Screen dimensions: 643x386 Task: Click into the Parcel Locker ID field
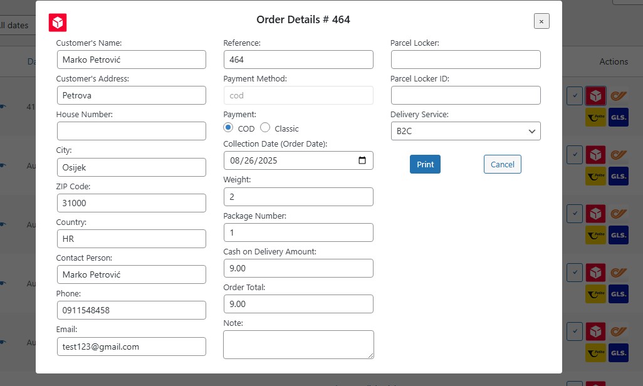point(465,95)
